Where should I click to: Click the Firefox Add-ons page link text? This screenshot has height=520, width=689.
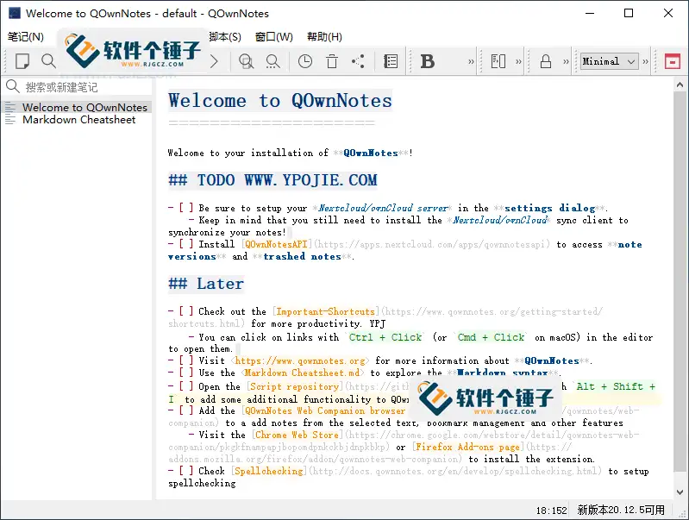467,447
